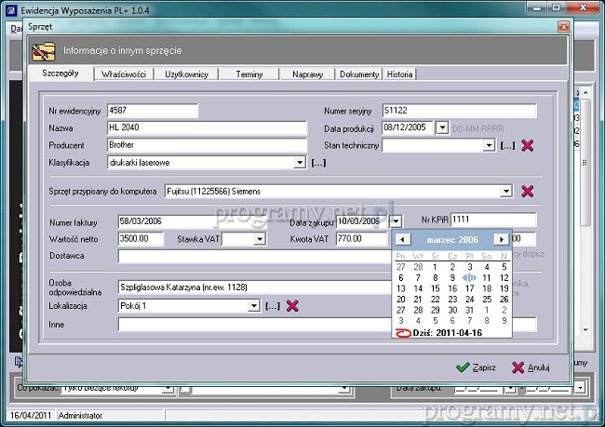Open the Stawka VAT dropdown

pos(260,239)
